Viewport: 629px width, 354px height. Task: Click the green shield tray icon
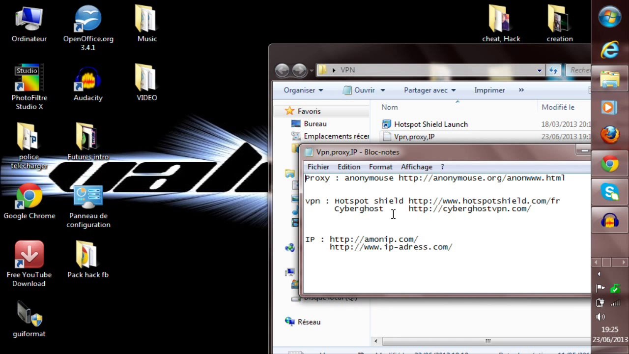615,289
